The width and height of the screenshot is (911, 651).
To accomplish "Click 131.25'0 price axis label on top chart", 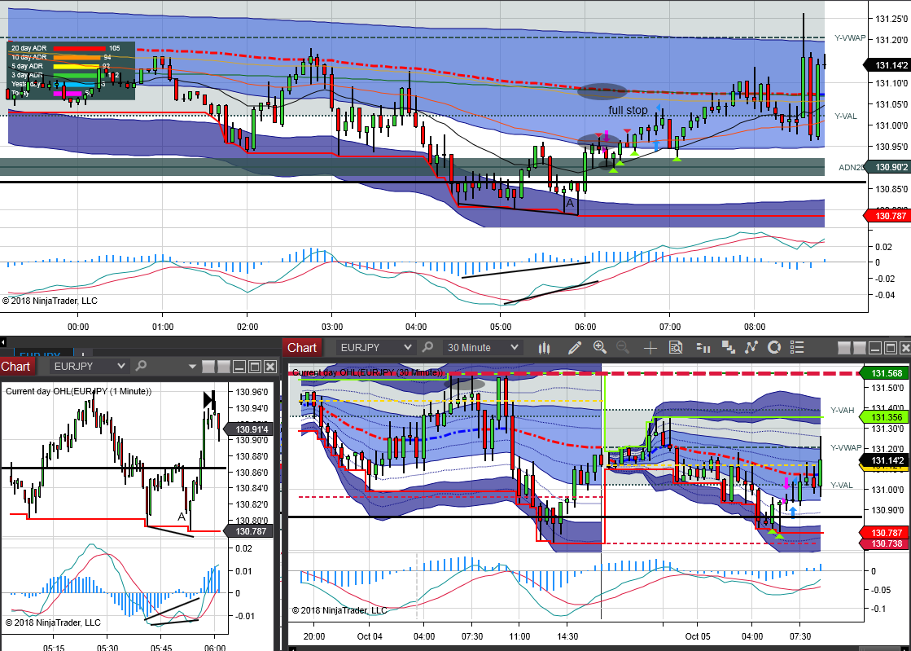I will (891, 20).
